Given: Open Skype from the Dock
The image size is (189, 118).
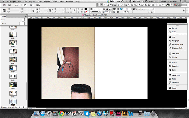Looking at the screenshot, I should coord(87,113).
